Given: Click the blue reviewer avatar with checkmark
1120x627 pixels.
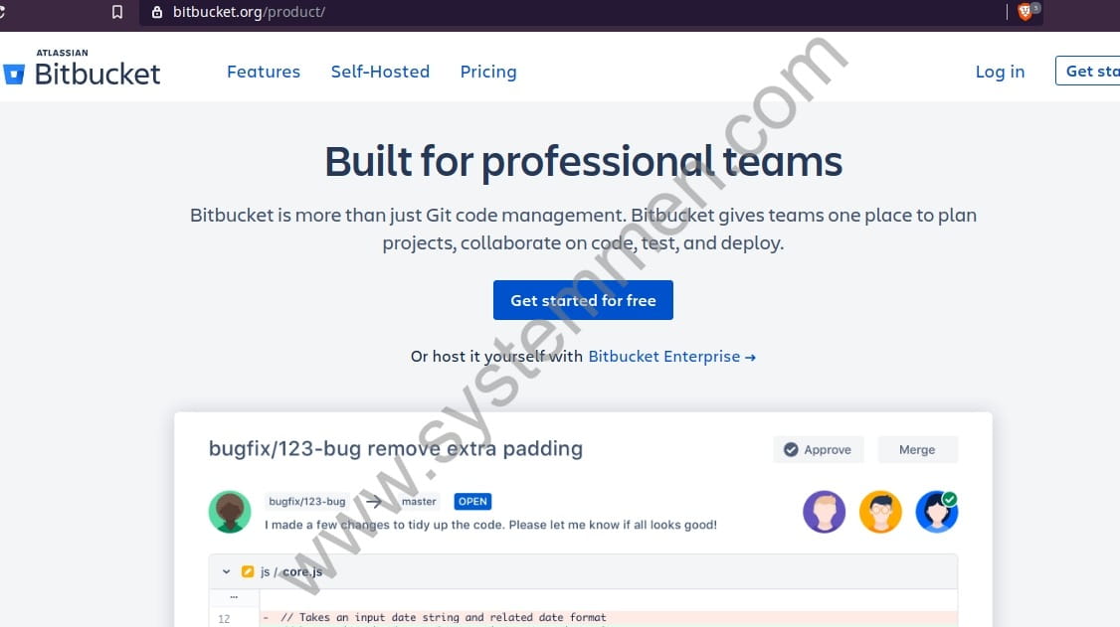Looking at the screenshot, I should (x=936, y=512).
